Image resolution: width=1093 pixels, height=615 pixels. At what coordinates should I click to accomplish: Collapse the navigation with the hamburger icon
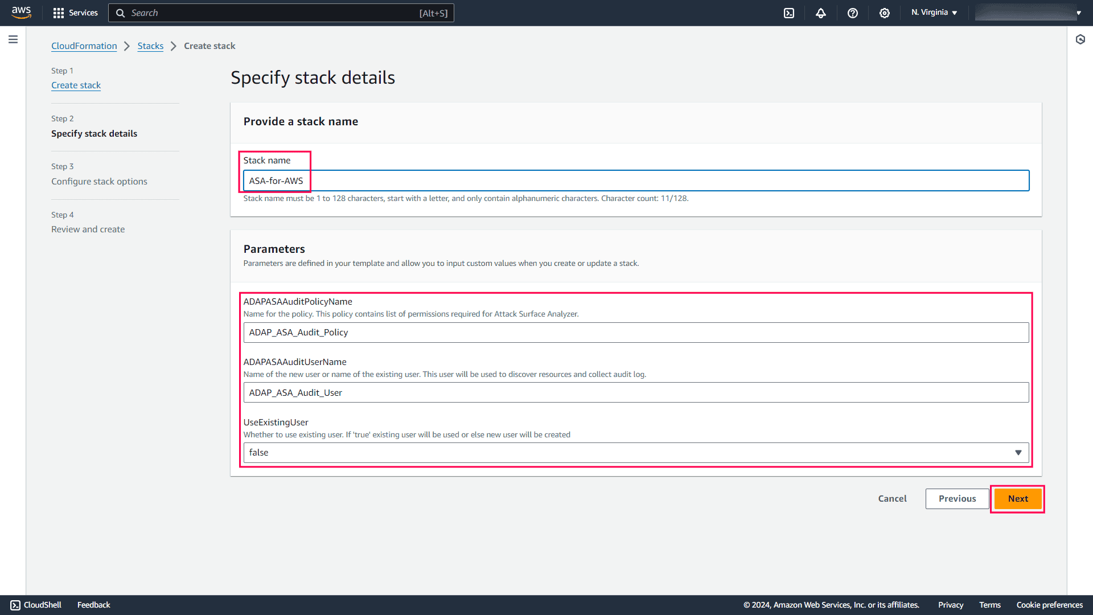point(13,39)
